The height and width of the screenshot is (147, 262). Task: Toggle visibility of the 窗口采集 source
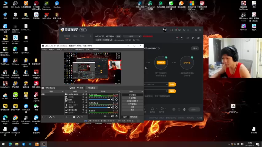tap(83, 102)
